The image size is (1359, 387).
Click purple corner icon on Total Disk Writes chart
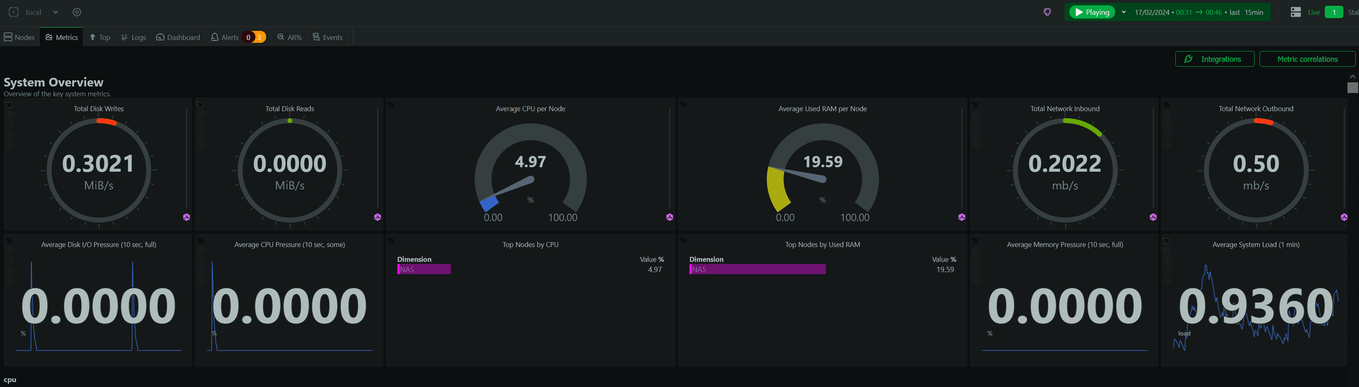coord(186,217)
